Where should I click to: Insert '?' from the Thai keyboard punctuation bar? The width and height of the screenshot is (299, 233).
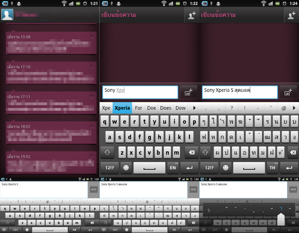tap(232, 108)
